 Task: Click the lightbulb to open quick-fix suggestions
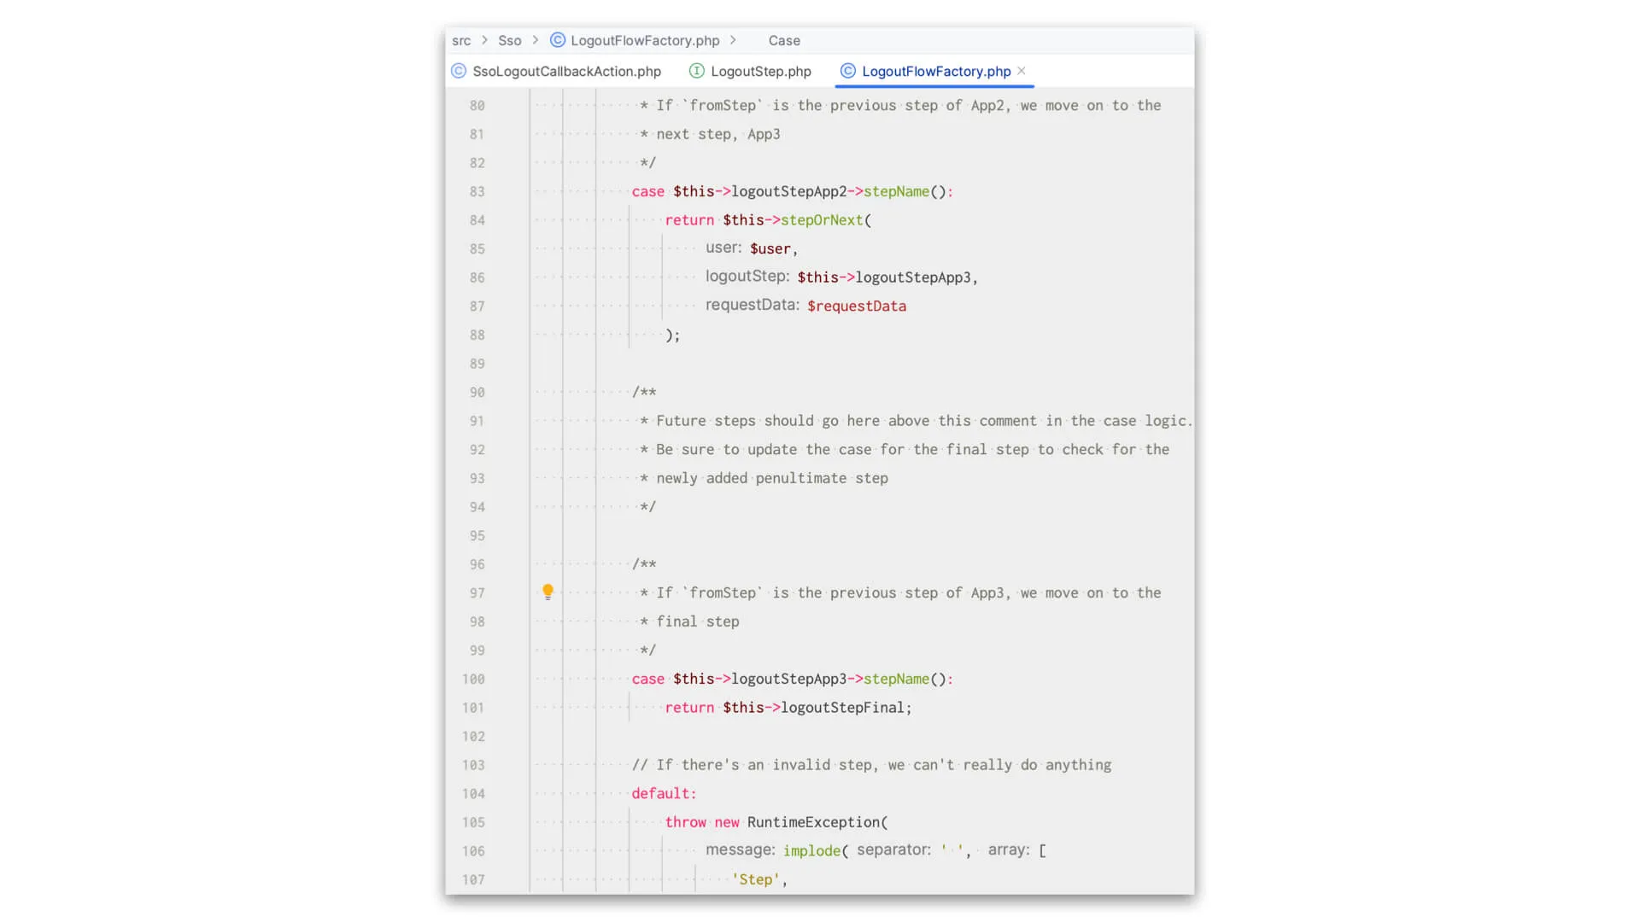pos(548,592)
